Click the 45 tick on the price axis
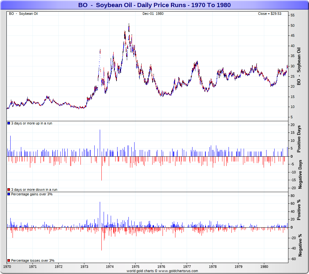This screenshot has width=309, height=274. [293, 36]
